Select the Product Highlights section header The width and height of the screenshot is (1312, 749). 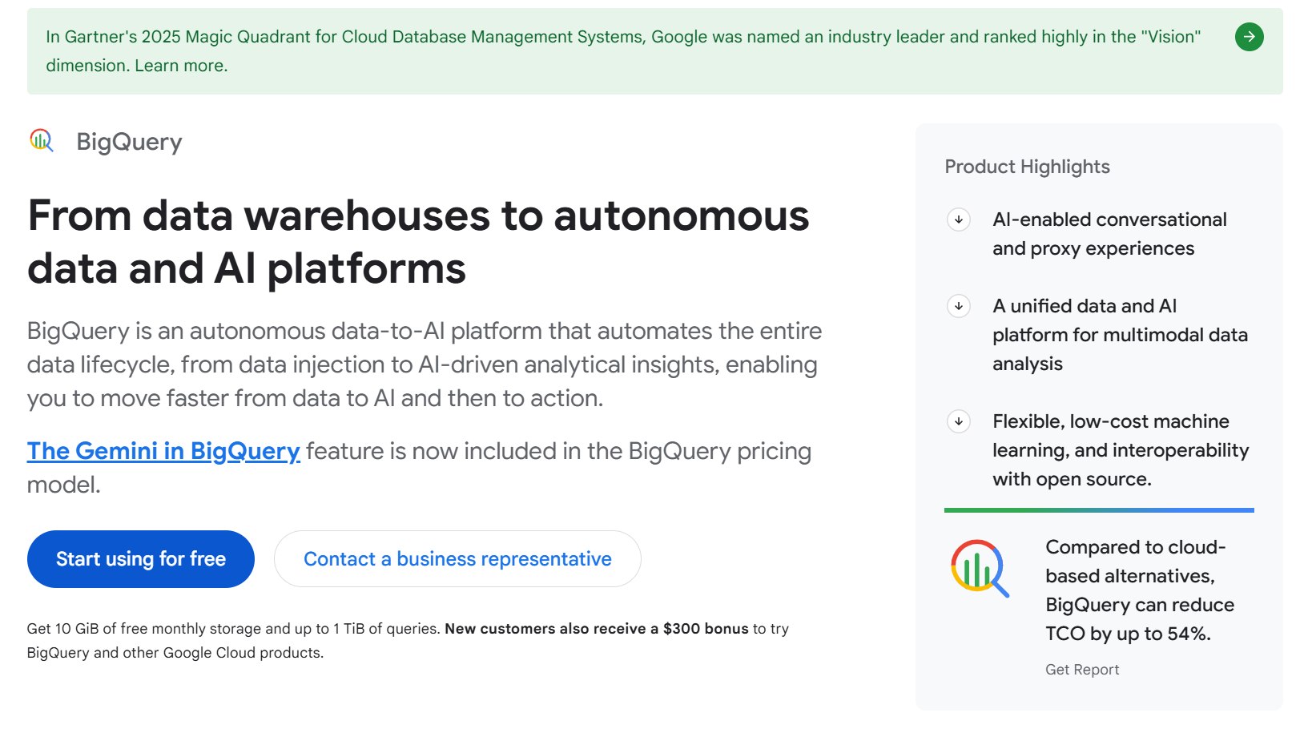click(1027, 167)
